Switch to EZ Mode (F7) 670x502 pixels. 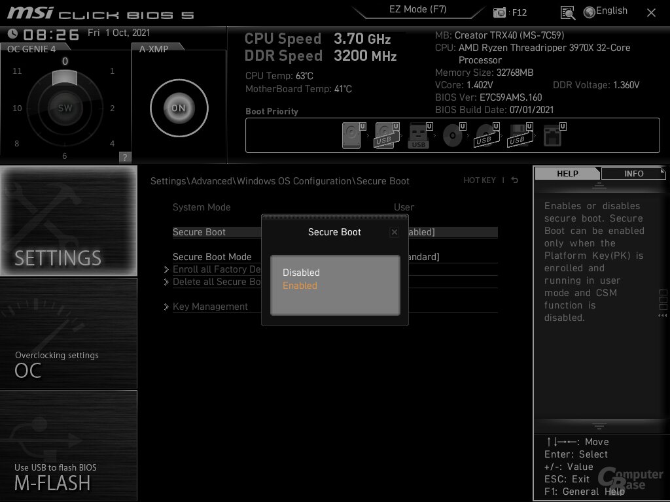[418, 9]
